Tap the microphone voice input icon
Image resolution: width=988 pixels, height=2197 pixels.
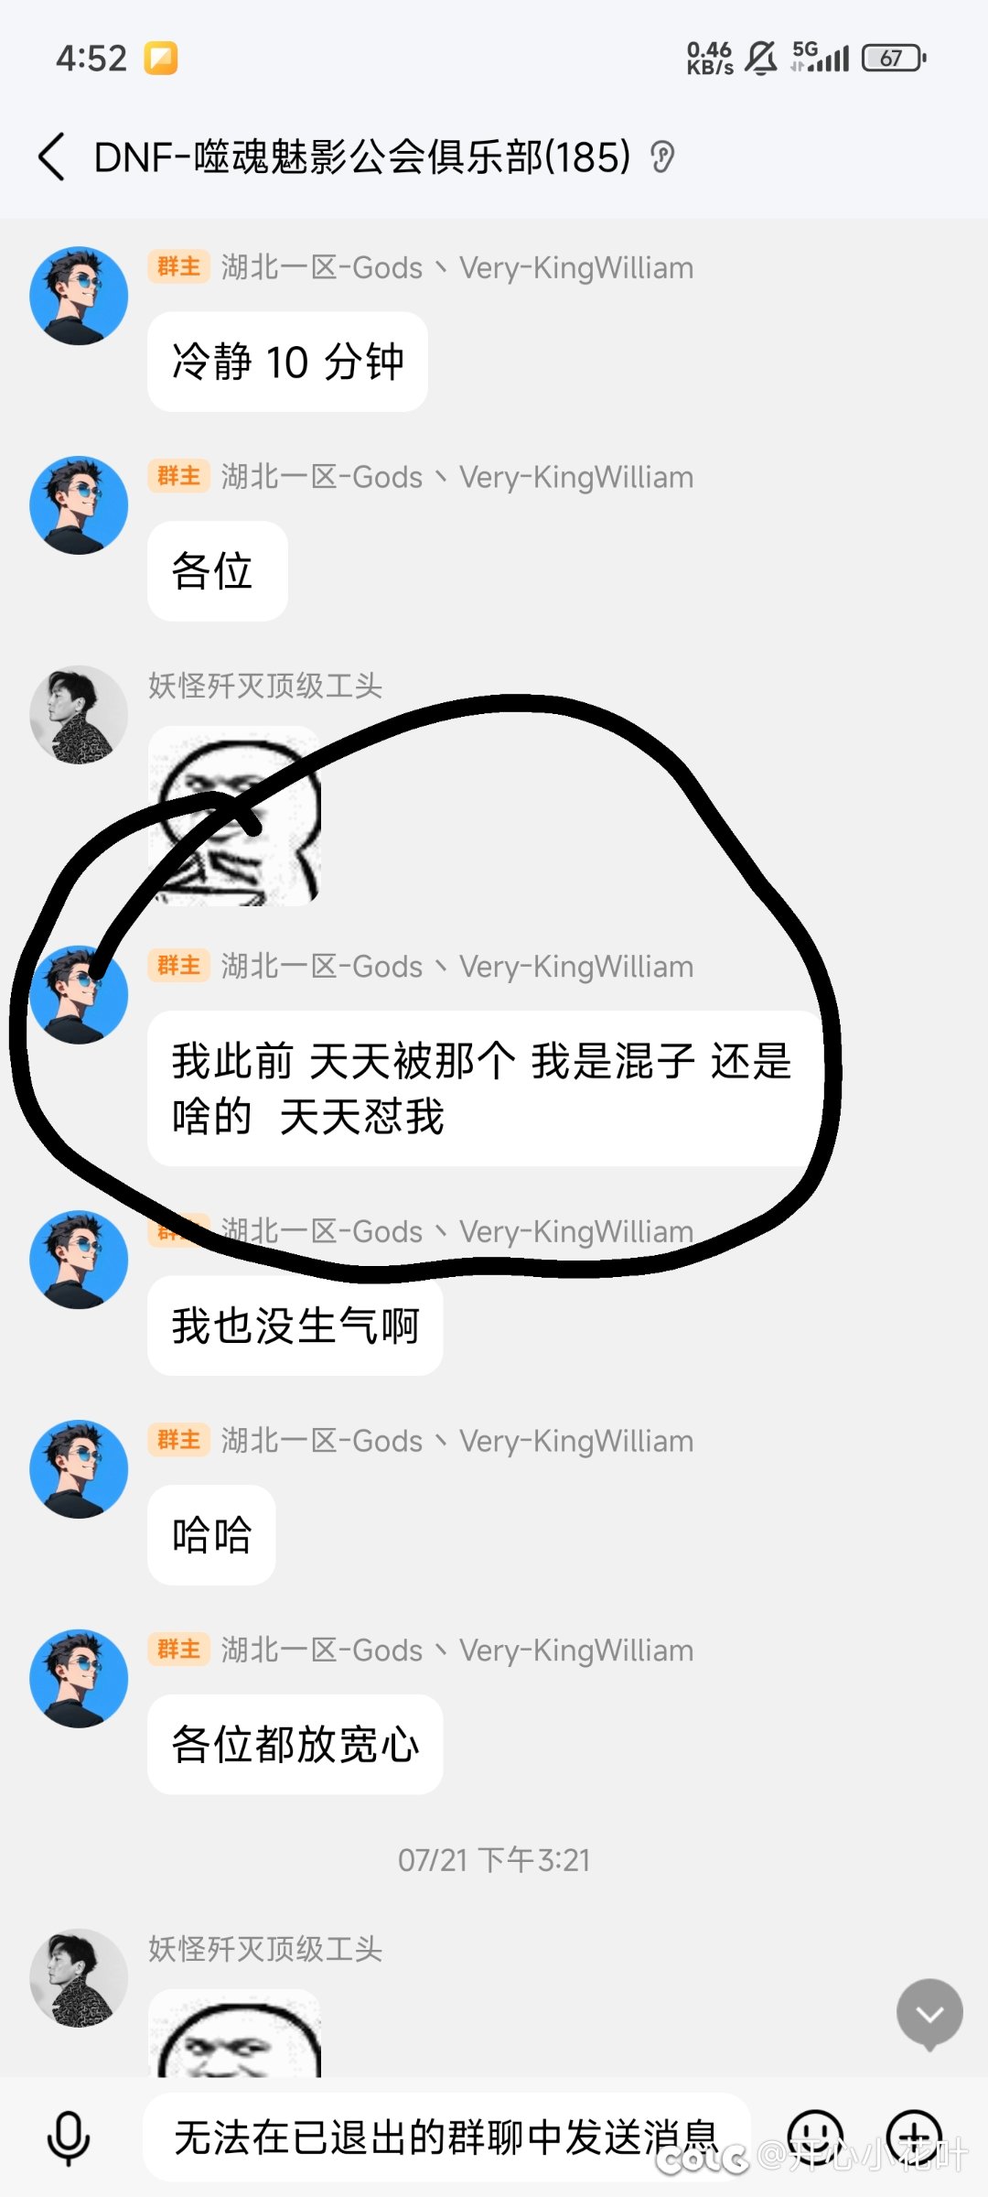pyautogui.click(x=68, y=2138)
